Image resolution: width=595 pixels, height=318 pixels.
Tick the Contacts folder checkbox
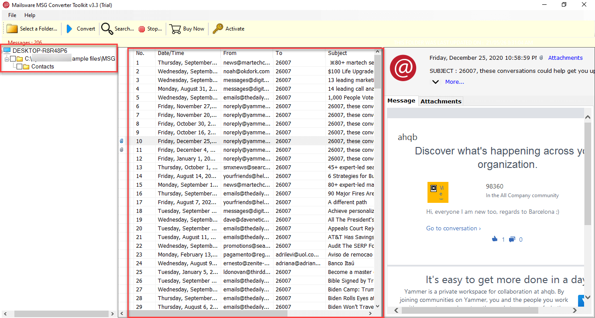(19, 67)
